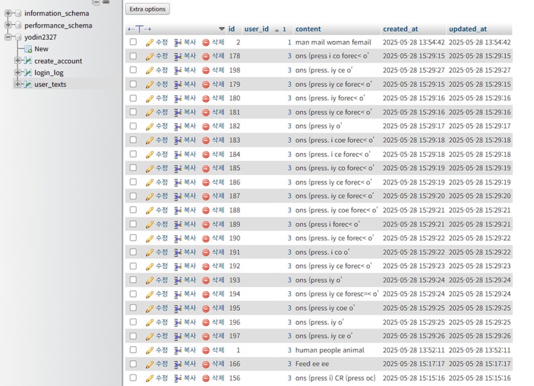Collapse the yodin2327 database node
Screen dimensions: 534x386
8,37
